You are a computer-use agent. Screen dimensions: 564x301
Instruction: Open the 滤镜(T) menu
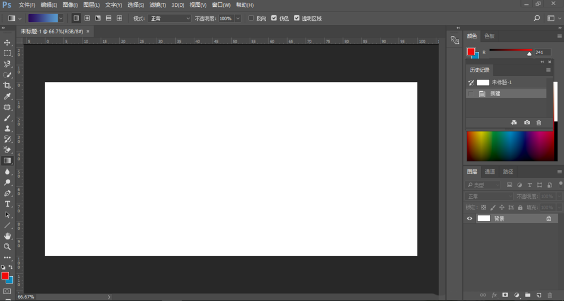pyautogui.click(x=158, y=5)
